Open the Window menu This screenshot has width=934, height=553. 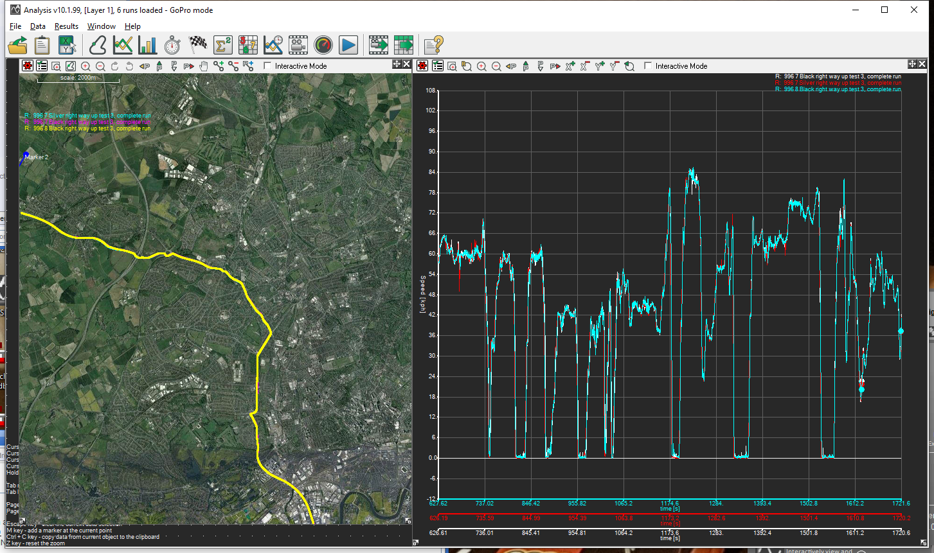pos(102,26)
